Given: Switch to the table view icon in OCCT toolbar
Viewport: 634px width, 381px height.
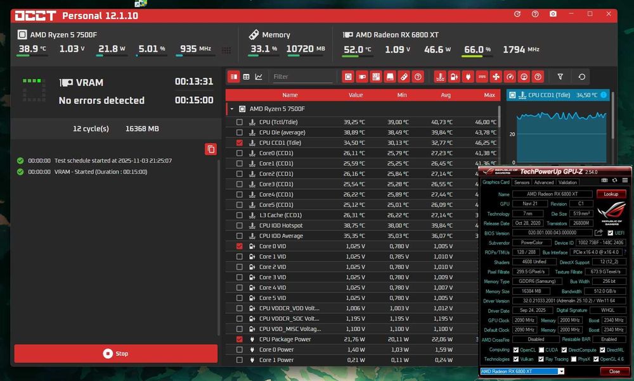Looking at the screenshot, I should (246, 77).
